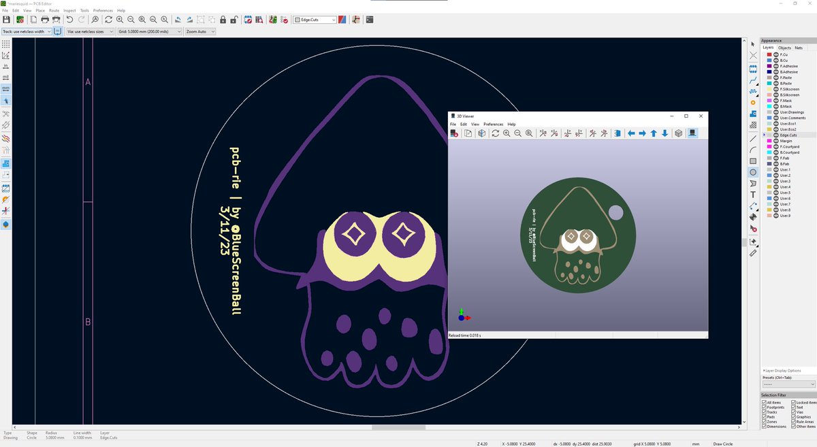Open the Inspect menu
817x447 pixels.
click(x=69, y=11)
